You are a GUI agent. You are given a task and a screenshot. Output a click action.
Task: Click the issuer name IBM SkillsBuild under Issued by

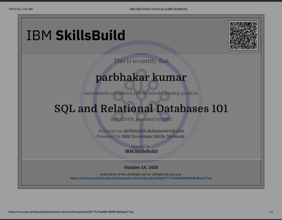point(141,151)
